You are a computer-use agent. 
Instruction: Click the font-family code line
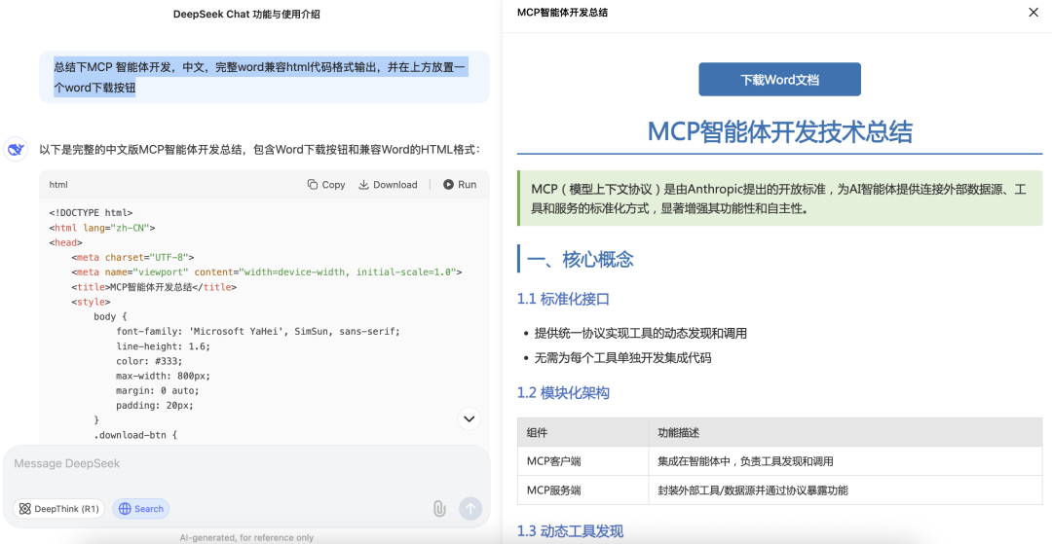(x=257, y=332)
